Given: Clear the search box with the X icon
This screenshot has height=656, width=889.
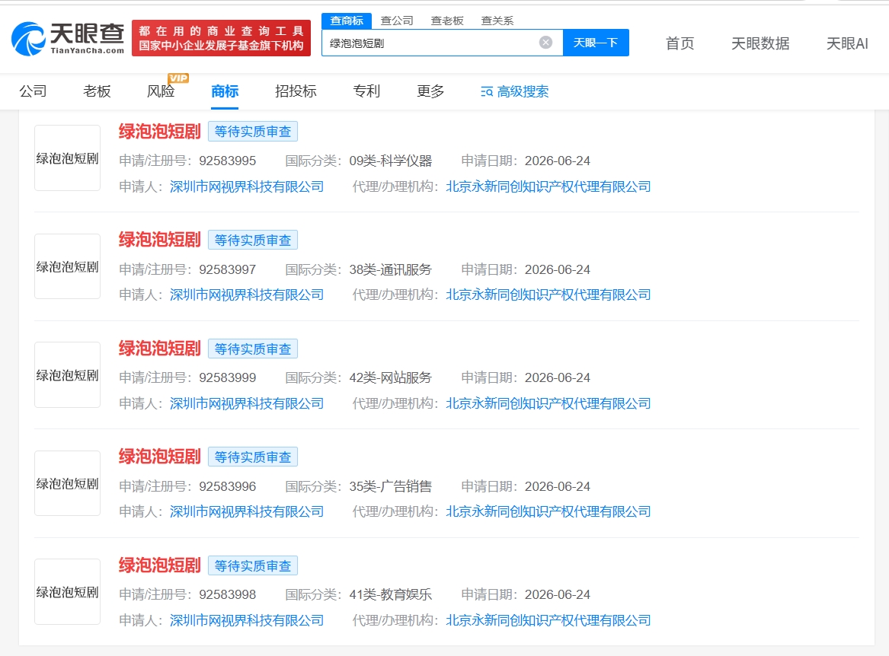Looking at the screenshot, I should pyautogui.click(x=545, y=43).
